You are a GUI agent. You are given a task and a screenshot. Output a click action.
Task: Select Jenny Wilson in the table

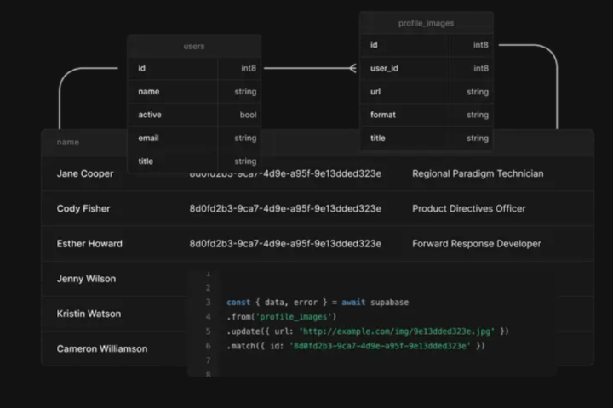(x=86, y=279)
